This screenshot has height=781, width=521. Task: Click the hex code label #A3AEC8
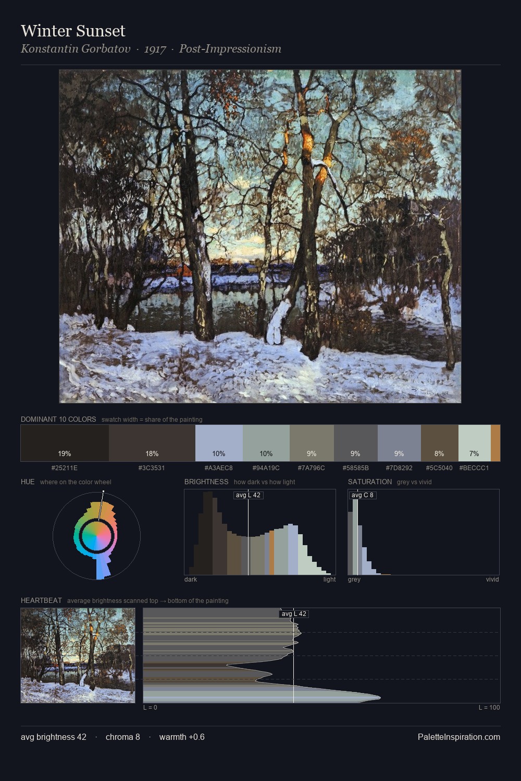click(x=219, y=468)
